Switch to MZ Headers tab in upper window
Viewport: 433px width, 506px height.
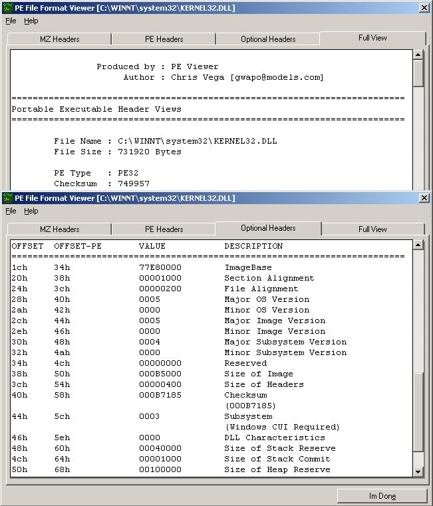tap(59, 39)
